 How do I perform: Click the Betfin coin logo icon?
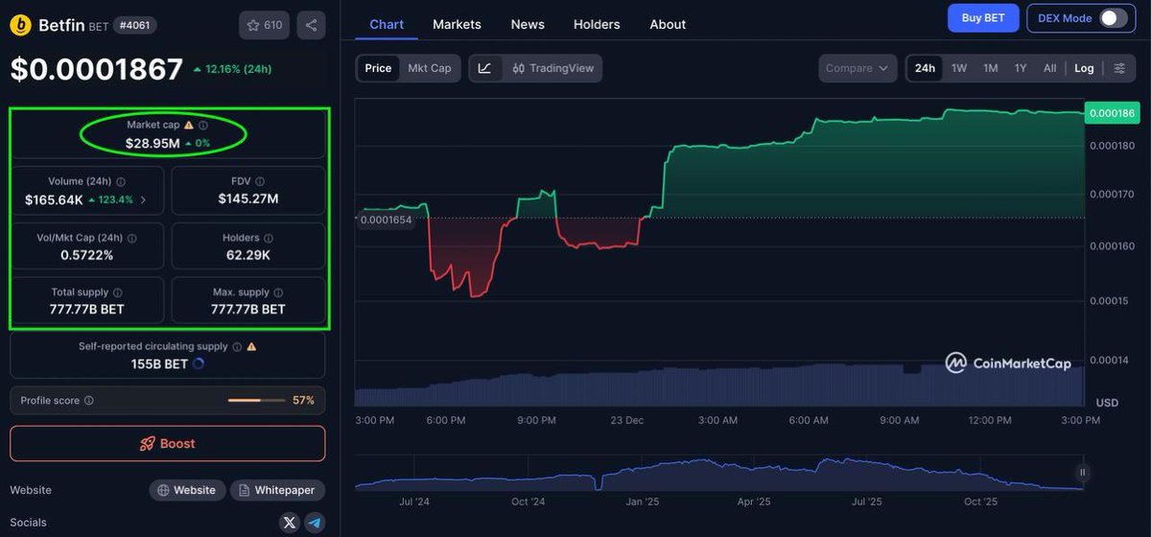click(x=21, y=25)
